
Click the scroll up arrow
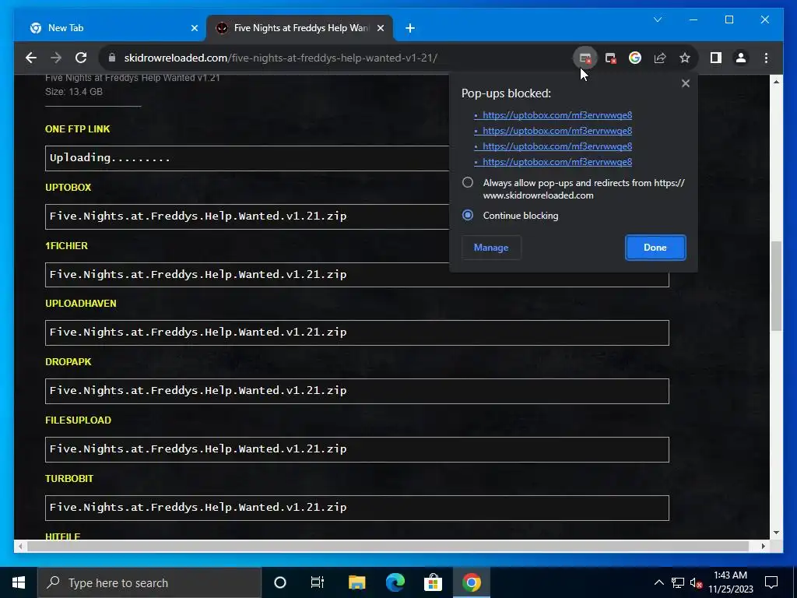[776, 82]
